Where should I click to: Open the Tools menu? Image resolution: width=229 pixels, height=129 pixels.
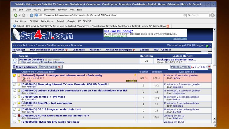coord(72,10)
